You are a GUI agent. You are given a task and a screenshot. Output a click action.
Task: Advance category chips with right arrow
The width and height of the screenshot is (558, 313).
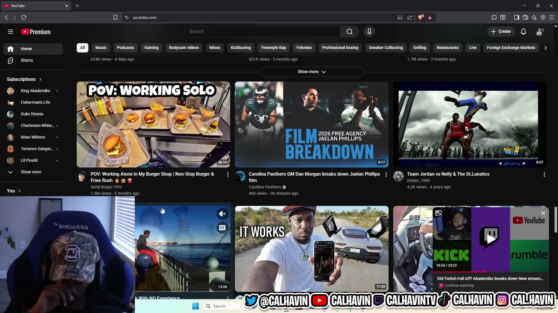click(x=545, y=47)
